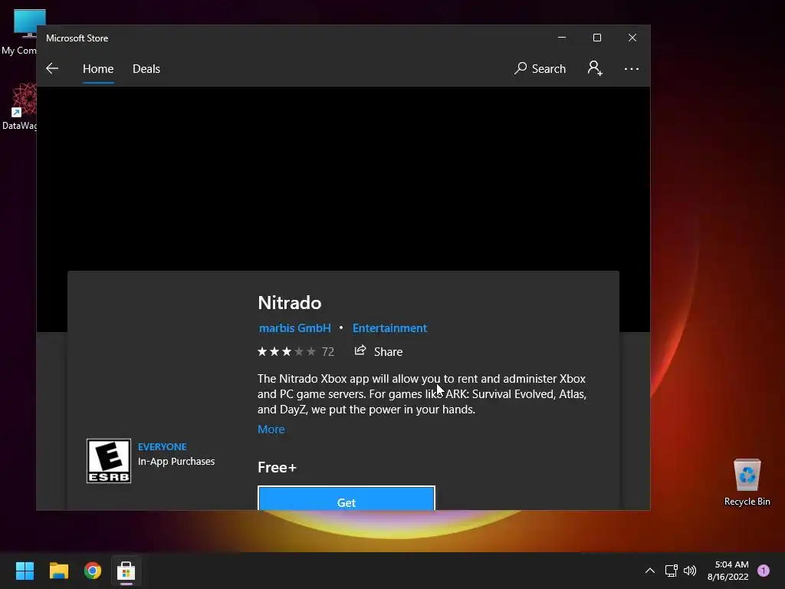785x589 pixels.
Task: Maximize the Microsoft Store window
Action: tap(596, 38)
